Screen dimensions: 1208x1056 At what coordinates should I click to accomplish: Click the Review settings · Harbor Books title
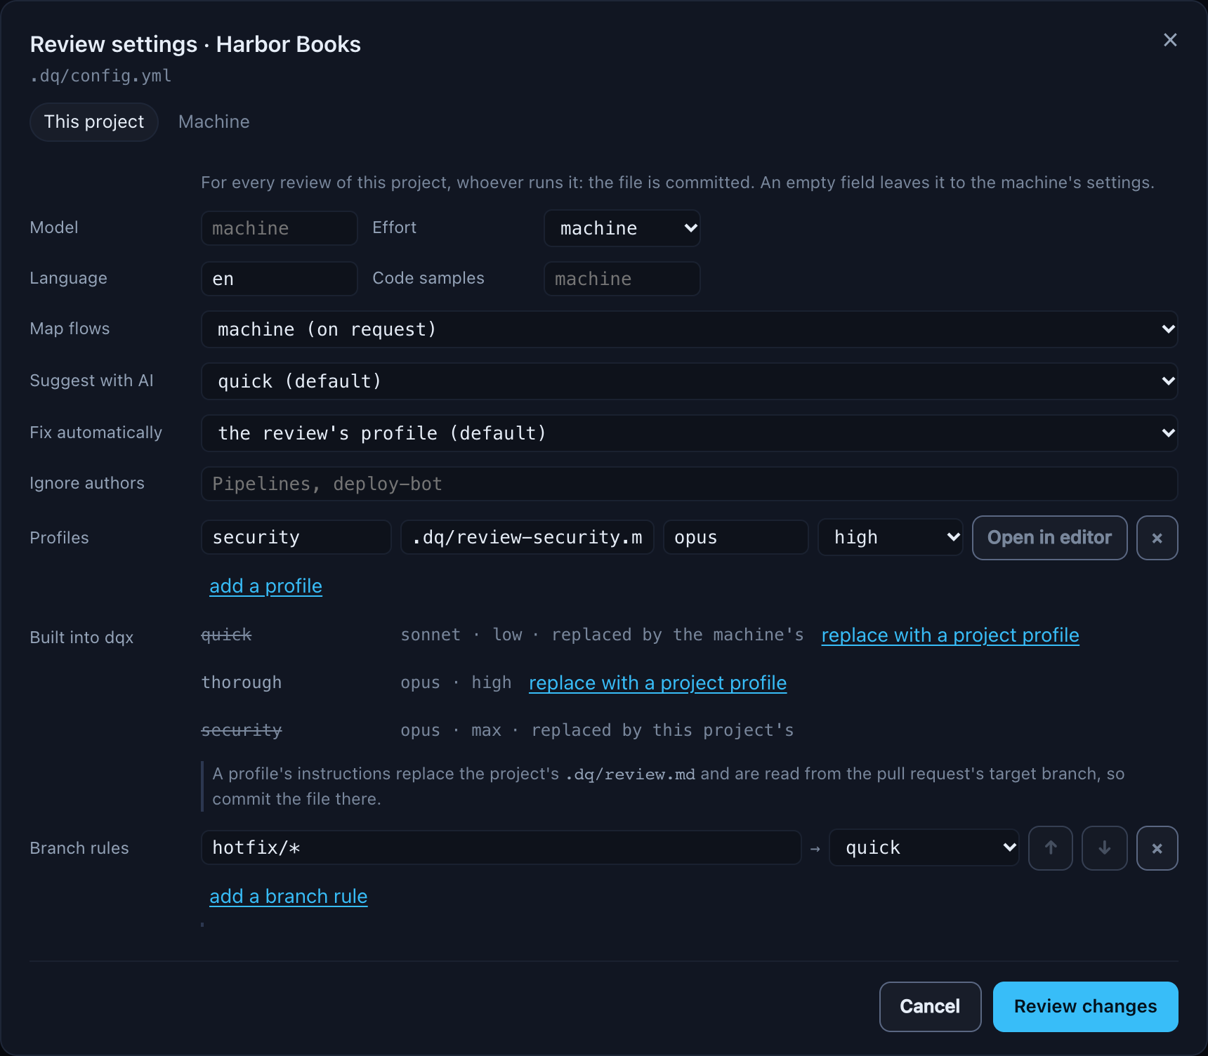195,44
